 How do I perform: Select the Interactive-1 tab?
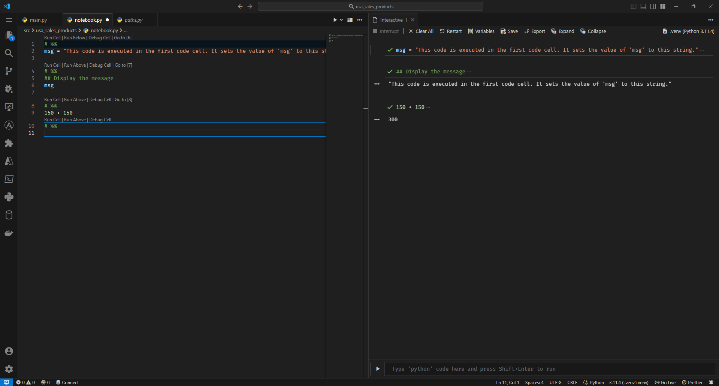393,20
